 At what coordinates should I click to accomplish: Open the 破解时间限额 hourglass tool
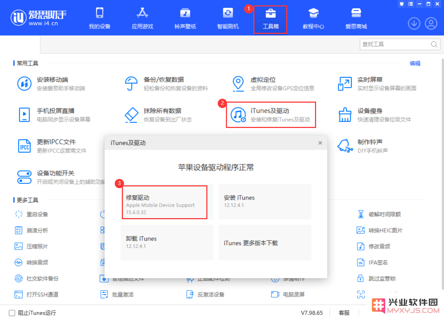coord(379,214)
